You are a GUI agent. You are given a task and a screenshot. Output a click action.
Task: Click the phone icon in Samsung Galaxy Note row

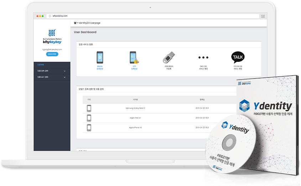[89, 108]
